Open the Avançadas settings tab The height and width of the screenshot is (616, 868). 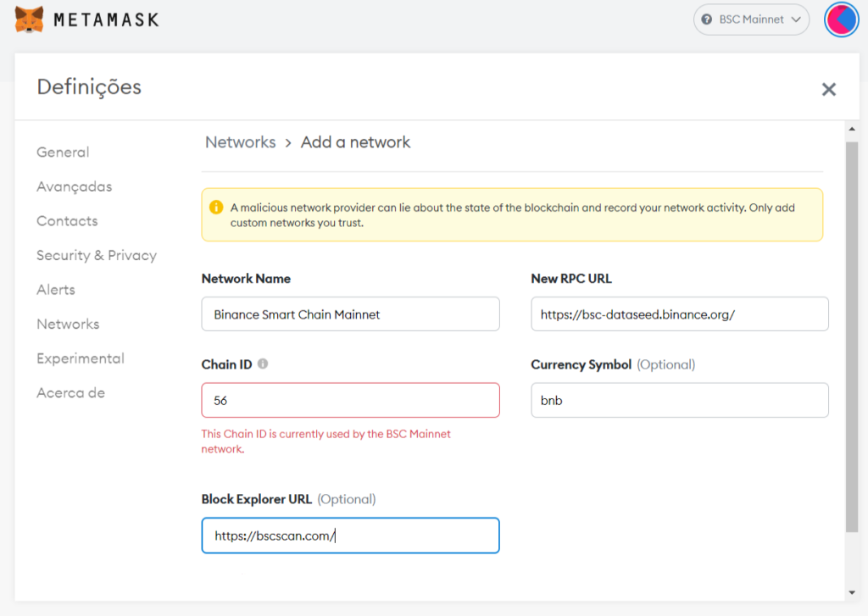click(75, 186)
